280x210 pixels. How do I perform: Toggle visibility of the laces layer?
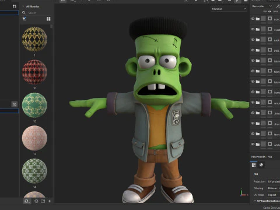(253, 134)
